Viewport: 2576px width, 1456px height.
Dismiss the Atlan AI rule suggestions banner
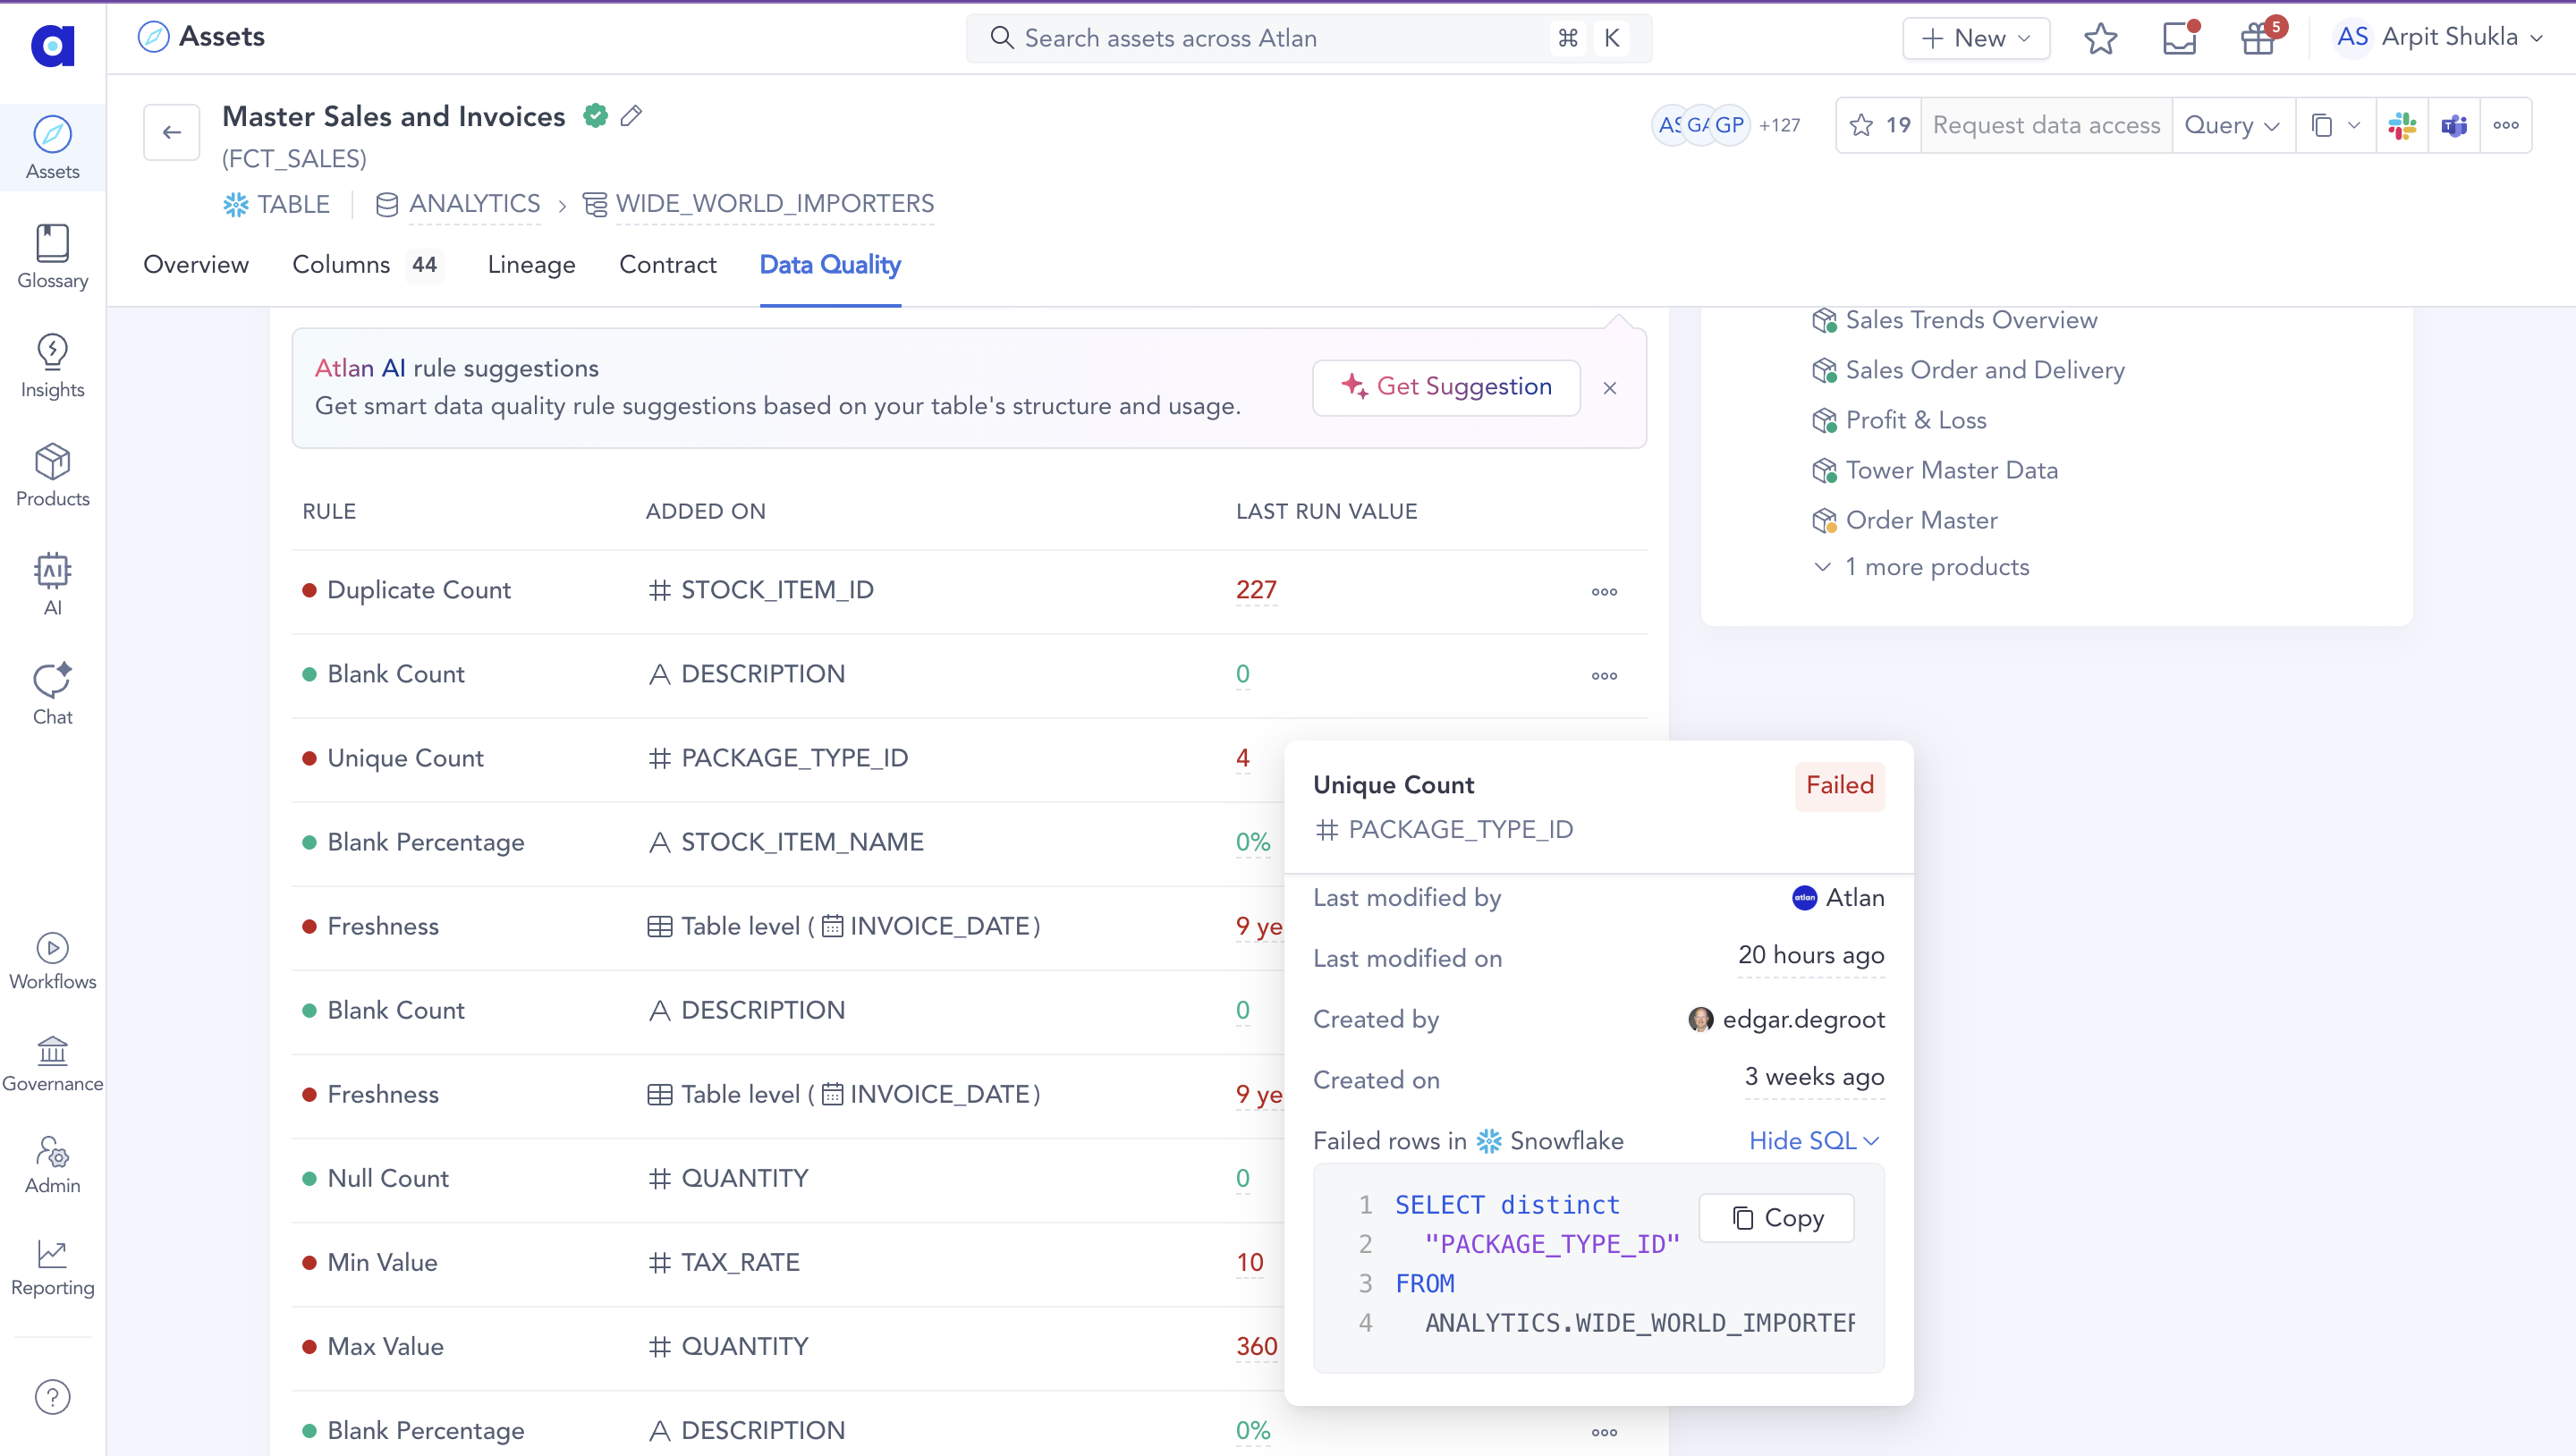click(x=1609, y=388)
